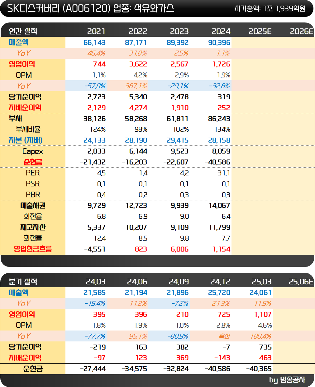Click the 흑전 YoY cell
315x387 pixels.
pos(224,336)
